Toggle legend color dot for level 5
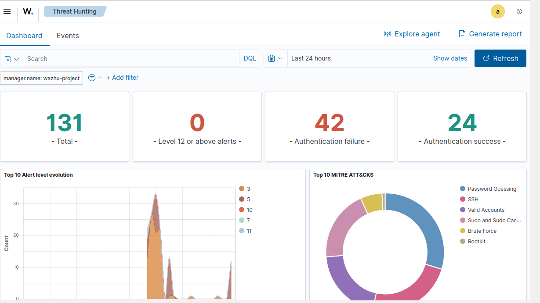Image resolution: width=540 pixels, height=303 pixels. coord(242,200)
